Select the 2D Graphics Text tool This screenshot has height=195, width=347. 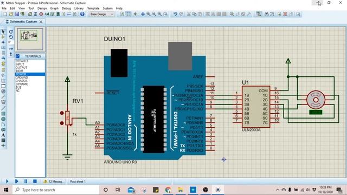pyautogui.click(x=3, y=135)
